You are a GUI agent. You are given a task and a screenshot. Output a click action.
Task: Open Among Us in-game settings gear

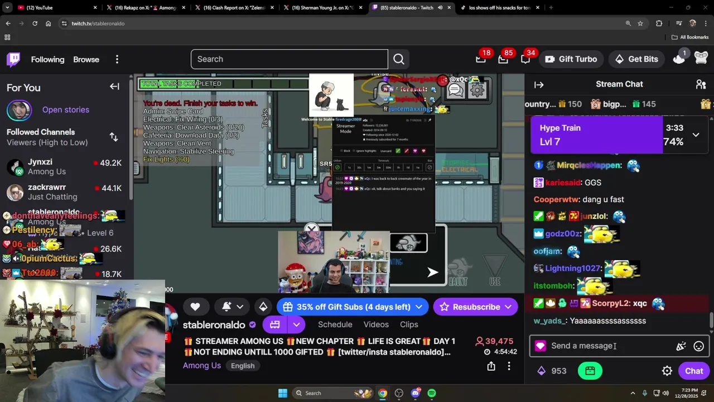477,90
